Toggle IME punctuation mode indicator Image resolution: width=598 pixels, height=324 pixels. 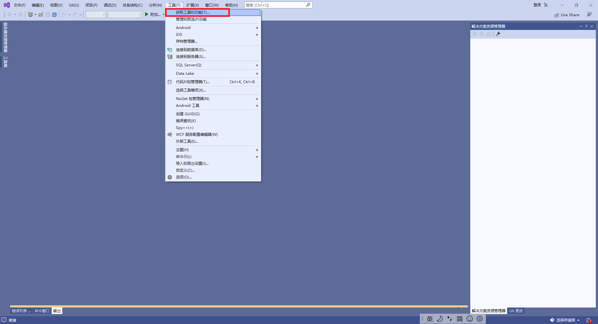point(449,319)
